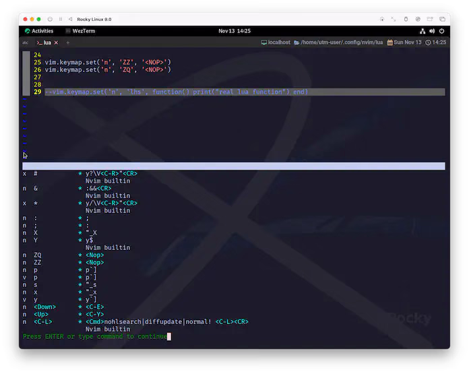Add a new WezTerm tab
This screenshot has width=469, height=374.
[x=68, y=42]
